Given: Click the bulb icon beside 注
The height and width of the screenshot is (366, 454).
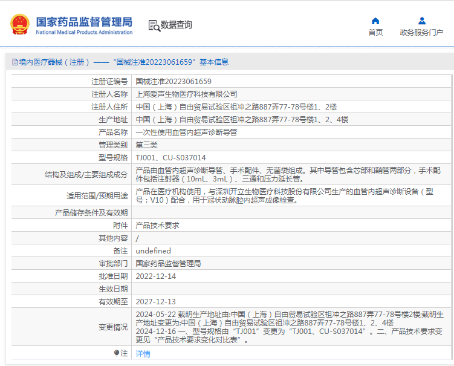Looking at the screenshot, I should [117, 353].
